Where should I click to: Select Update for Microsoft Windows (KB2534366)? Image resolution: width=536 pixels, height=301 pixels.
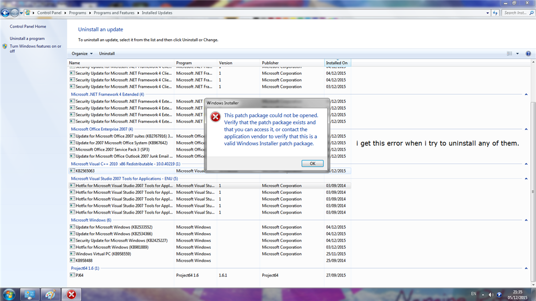pos(210,234)
